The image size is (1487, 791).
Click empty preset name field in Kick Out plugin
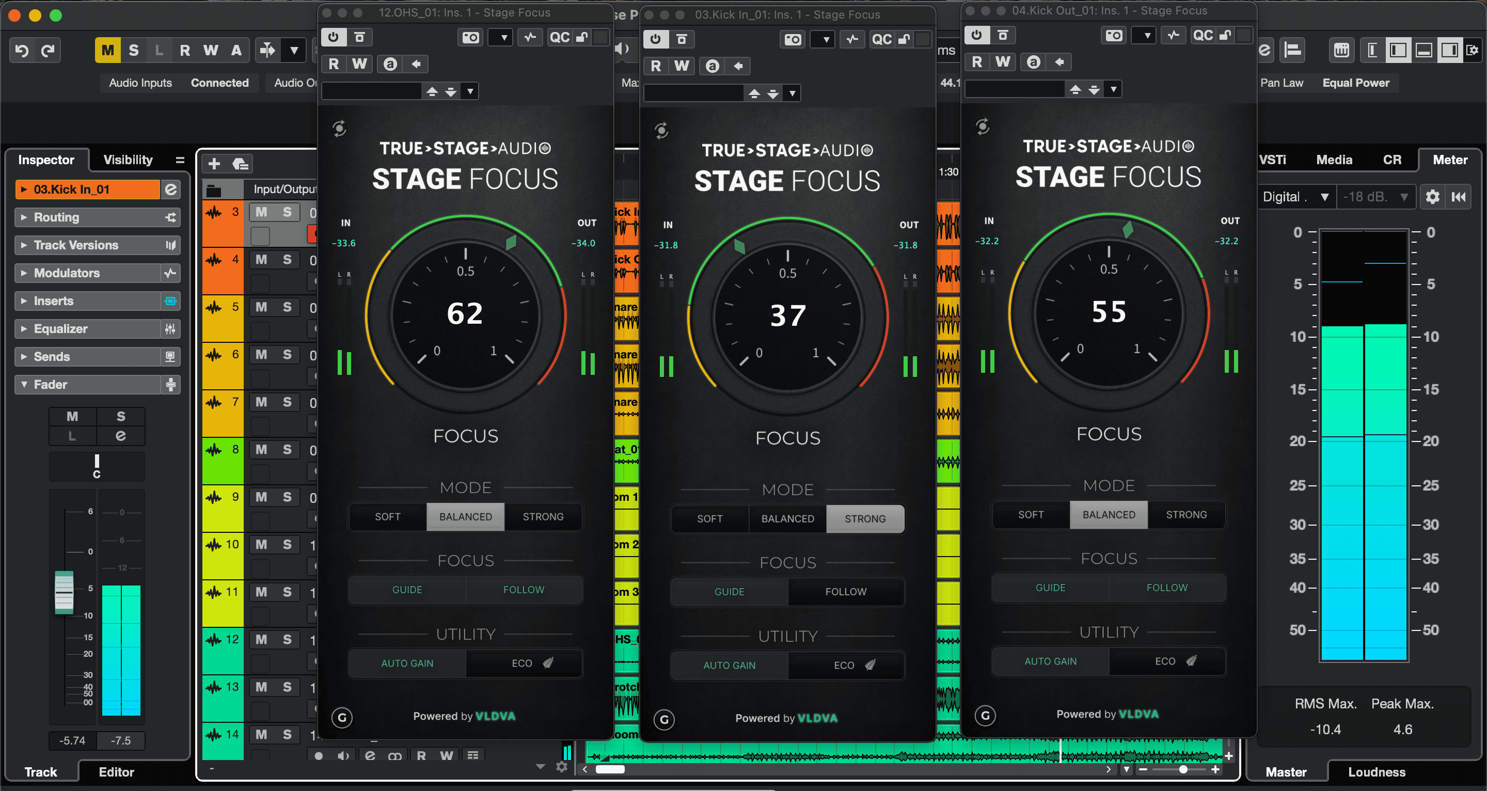1014,89
